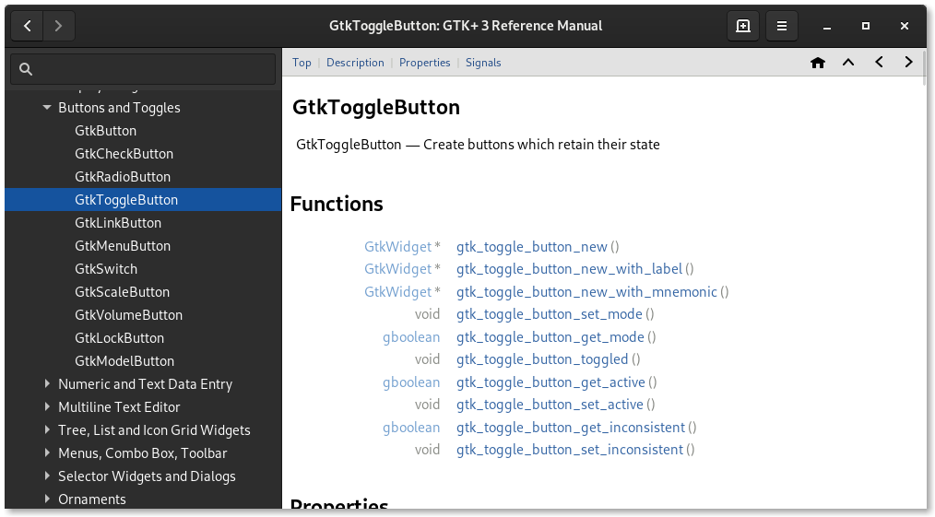Viewport: 935px width, 517px height.
Task: Jump to the Properties section link
Action: tap(424, 63)
